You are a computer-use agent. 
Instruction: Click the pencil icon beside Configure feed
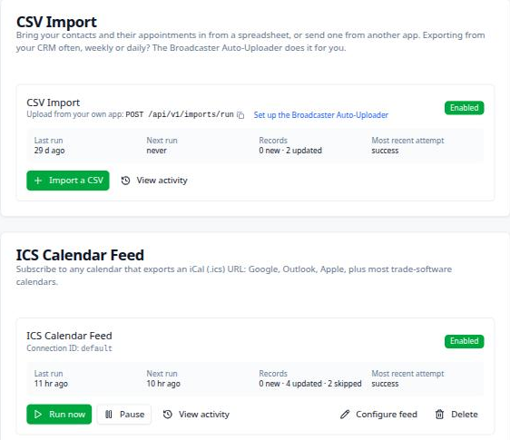coord(345,415)
